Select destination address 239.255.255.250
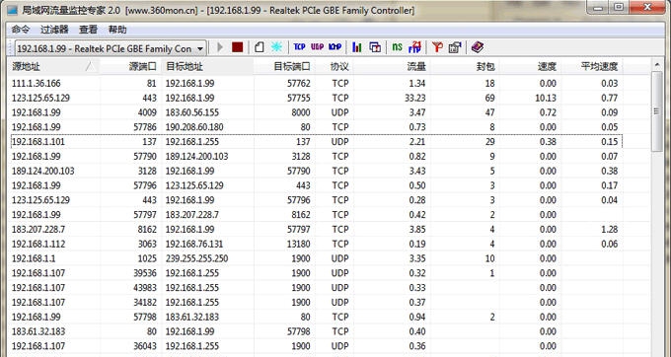This screenshot has width=671, height=357. coord(196,258)
